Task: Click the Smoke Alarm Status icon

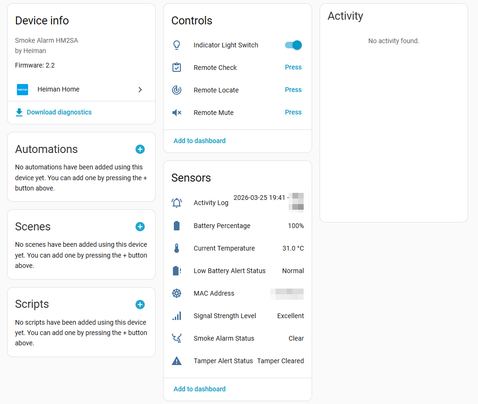Action: pyautogui.click(x=177, y=338)
